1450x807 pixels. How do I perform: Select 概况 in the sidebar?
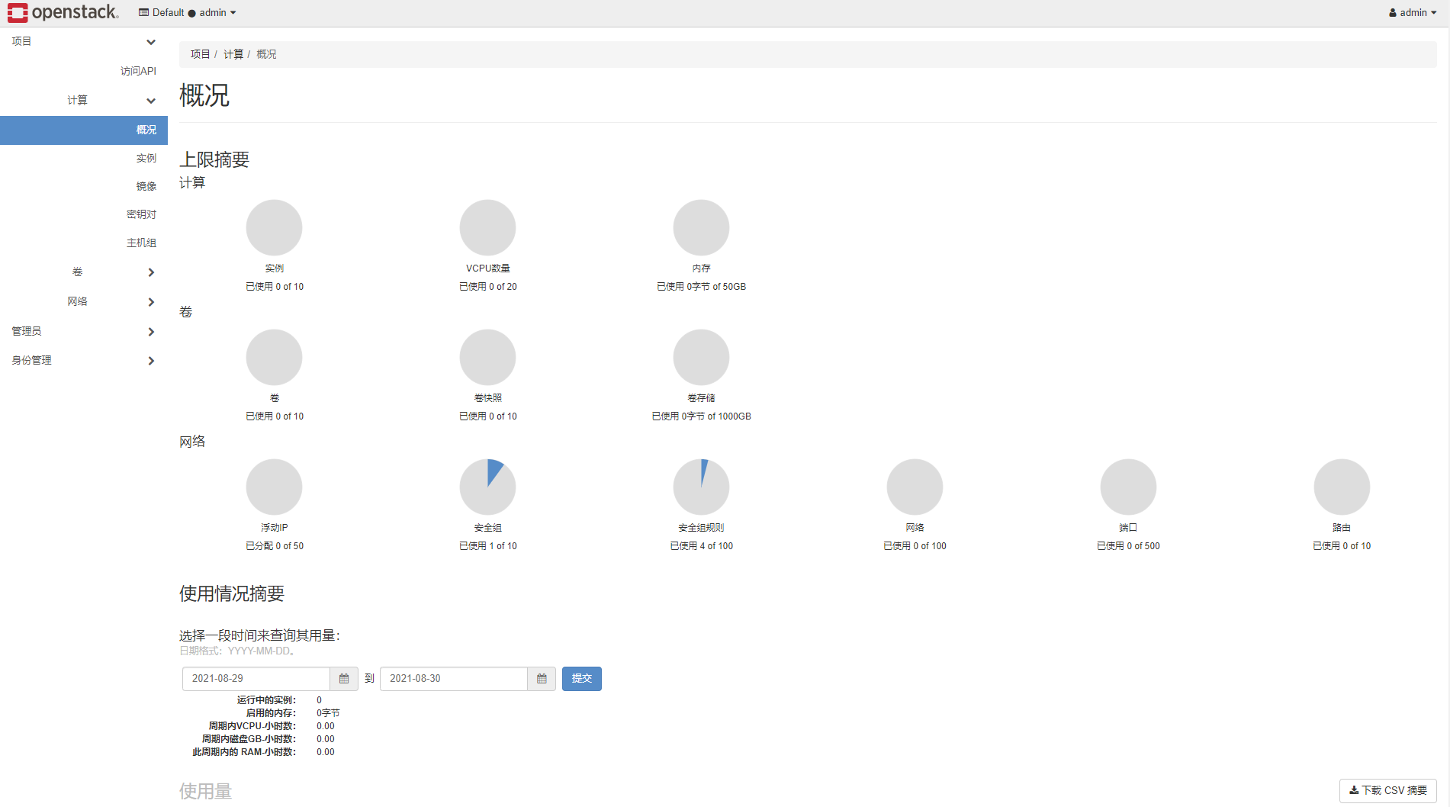click(84, 130)
